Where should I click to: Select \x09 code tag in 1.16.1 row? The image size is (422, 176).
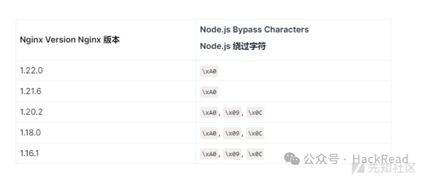click(x=232, y=154)
